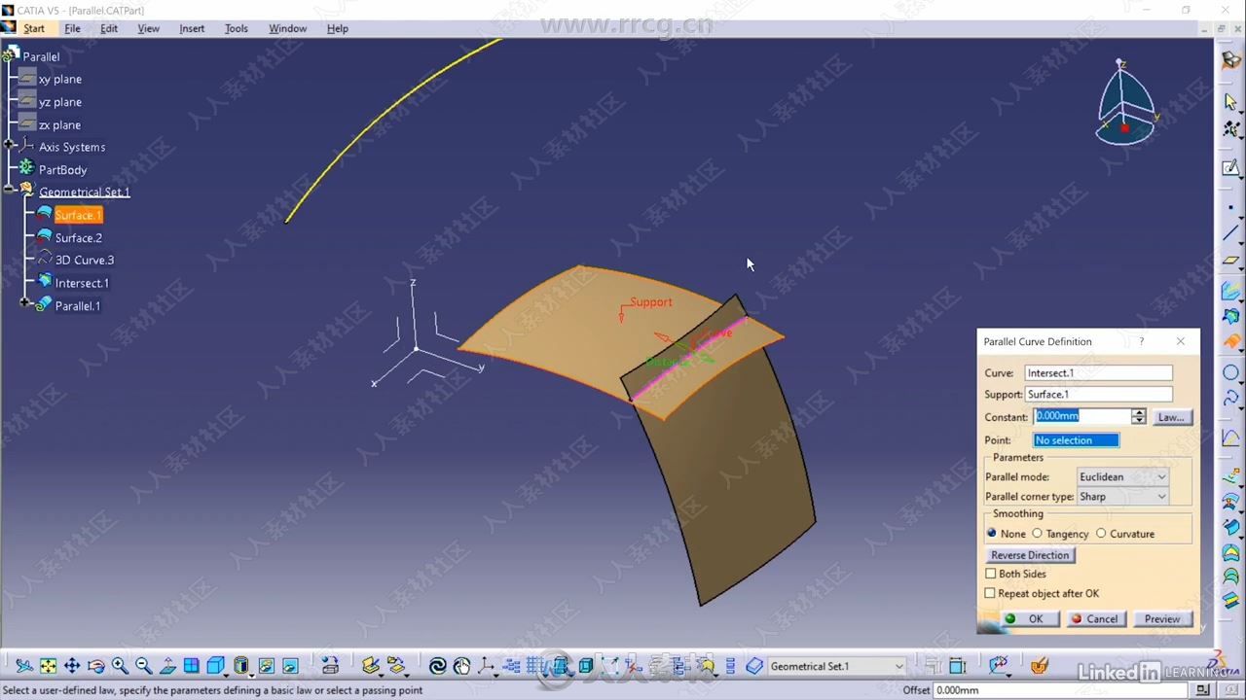Click the Update All spiral icon
The width and height of the screenshot is (1246, 700).
(x=438, y=666)
